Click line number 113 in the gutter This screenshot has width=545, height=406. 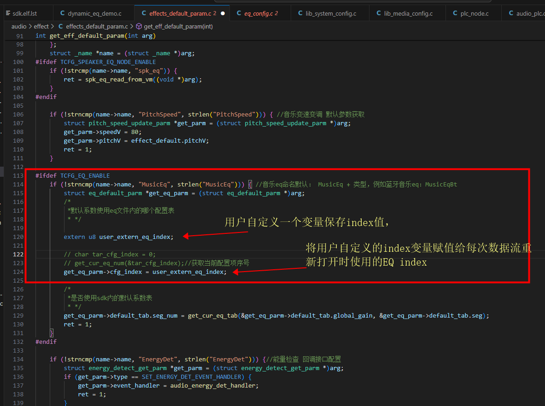18,176
